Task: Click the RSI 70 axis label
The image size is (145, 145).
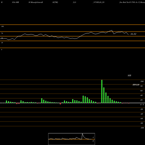Action: (2, 33)
